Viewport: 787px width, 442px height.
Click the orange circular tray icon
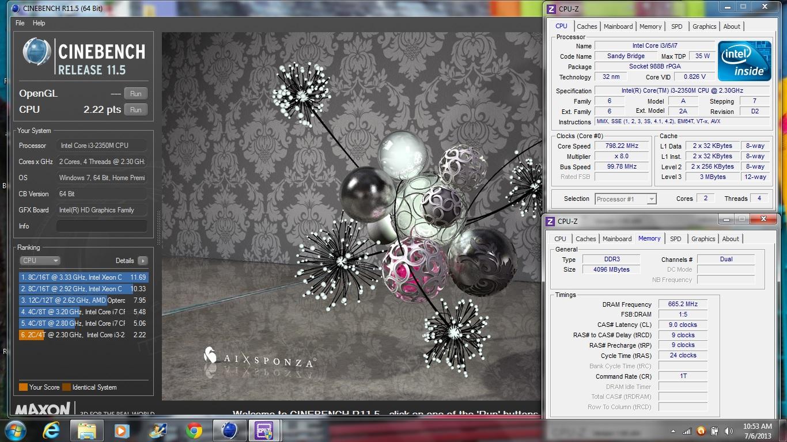(701, 431)
